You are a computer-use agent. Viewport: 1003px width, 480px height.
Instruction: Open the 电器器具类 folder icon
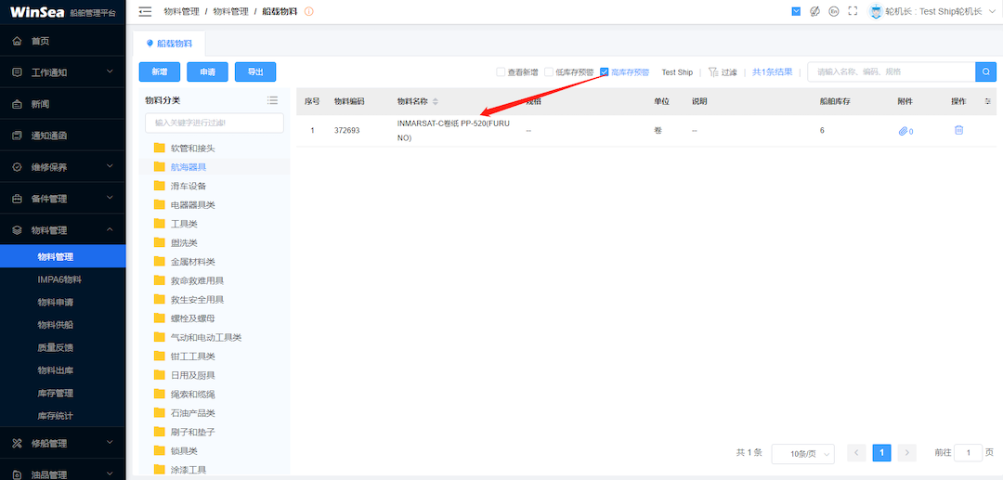pyautogui.click(x=160, y=205)
